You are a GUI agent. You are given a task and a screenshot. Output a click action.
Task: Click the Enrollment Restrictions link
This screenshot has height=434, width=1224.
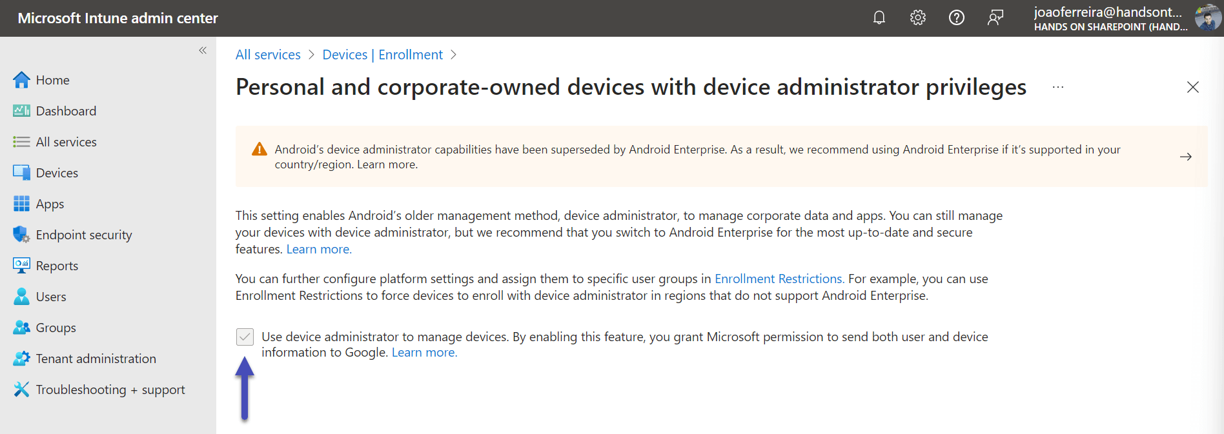[779, 279]
